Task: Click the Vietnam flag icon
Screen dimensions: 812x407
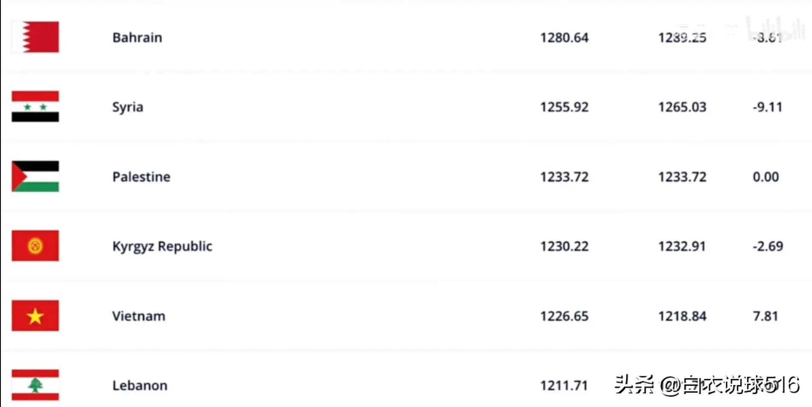Action: [35, 316]
